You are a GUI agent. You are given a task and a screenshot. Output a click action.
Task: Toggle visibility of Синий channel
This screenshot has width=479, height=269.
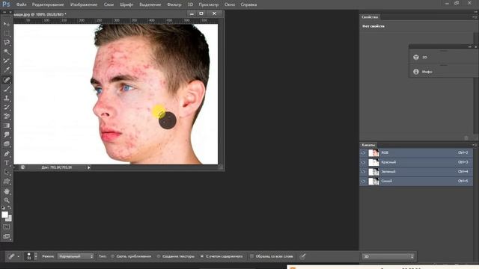pyautogui.click(x=363, y=181)
